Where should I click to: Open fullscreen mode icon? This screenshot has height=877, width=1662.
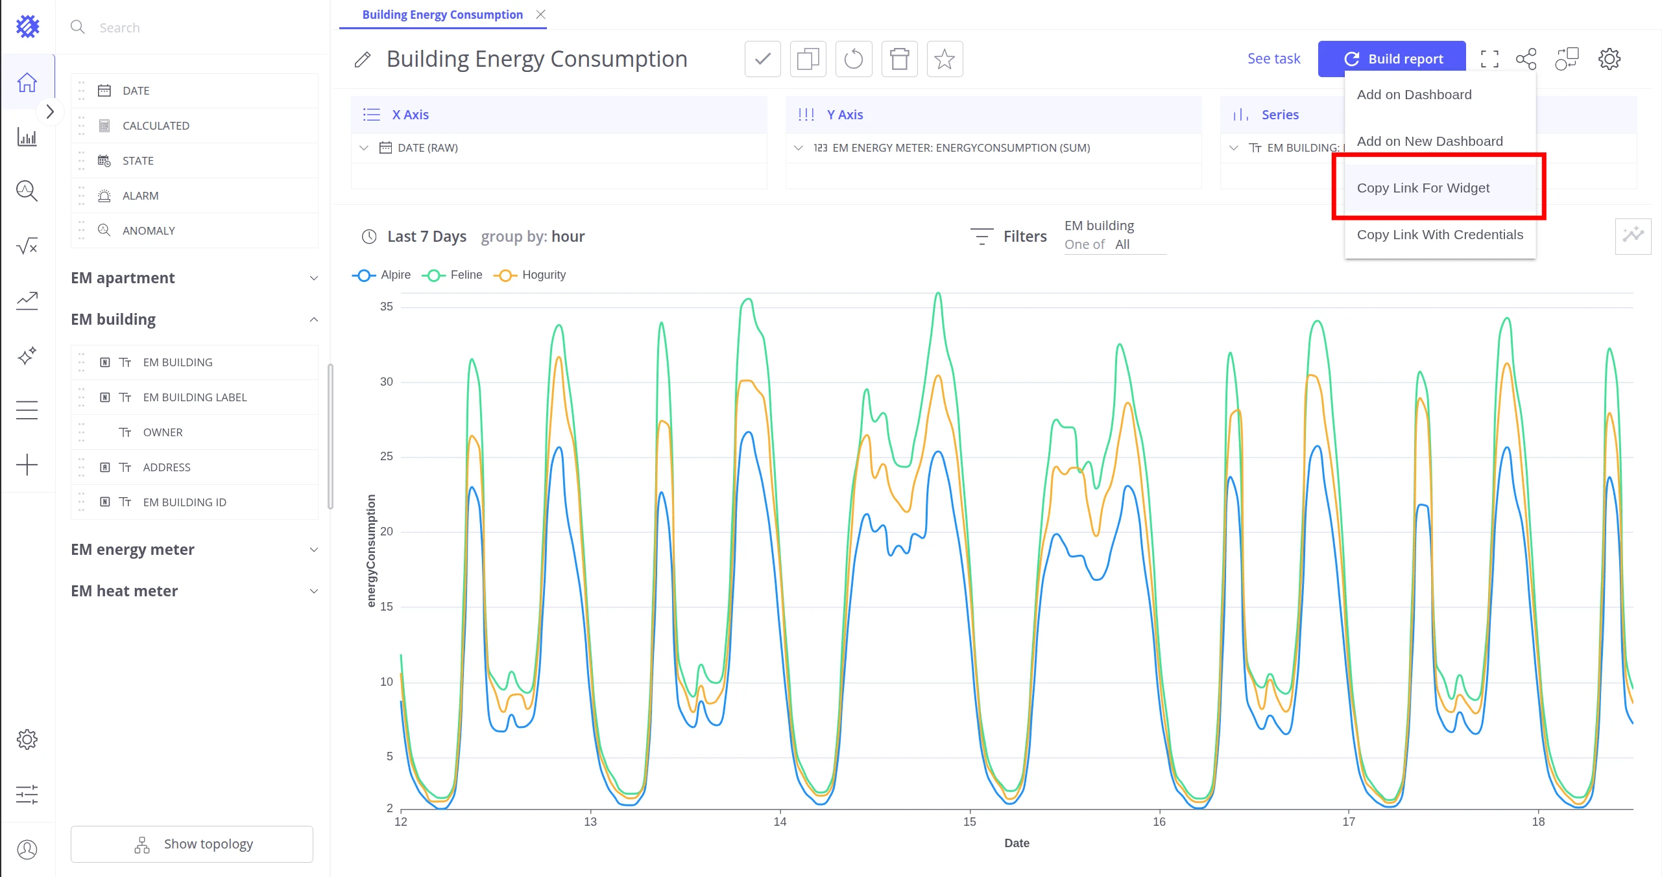click(x=1489, y=59)
